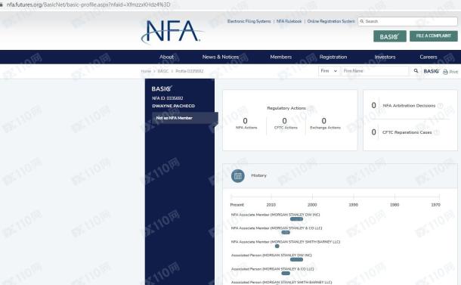This screenshot has width=461, height=285.
Task: Click the 2010 timeline label
Action: pos(271,205)
